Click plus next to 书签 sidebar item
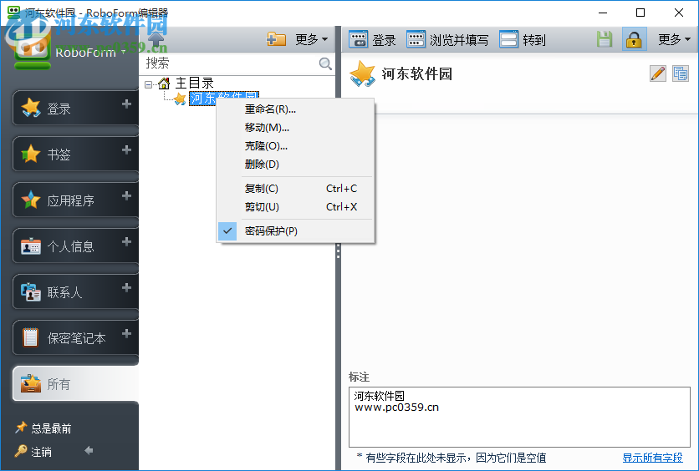The image size is (699, 471). [x=126, y=149]
